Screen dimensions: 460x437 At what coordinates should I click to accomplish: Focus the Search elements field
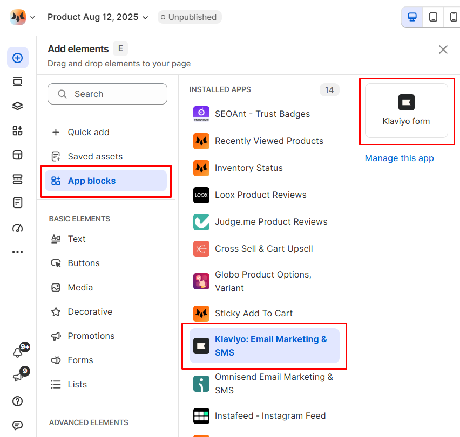pos(107,94)
